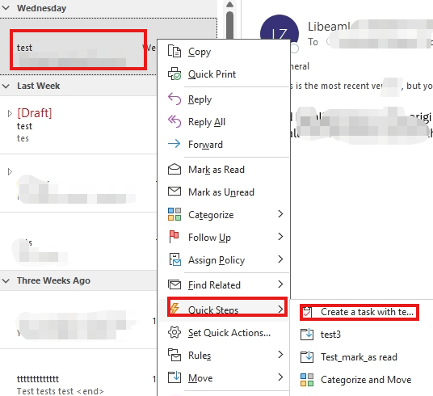Select Mark as Unread menu entry
Image resolution: width=433 pixels, height=396 pixels.
(224, 192)
